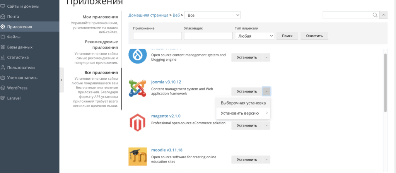Collapse the search filter panel
This screenshot has width=396, height=173.
pyautogui.click(x=383, y=15)
